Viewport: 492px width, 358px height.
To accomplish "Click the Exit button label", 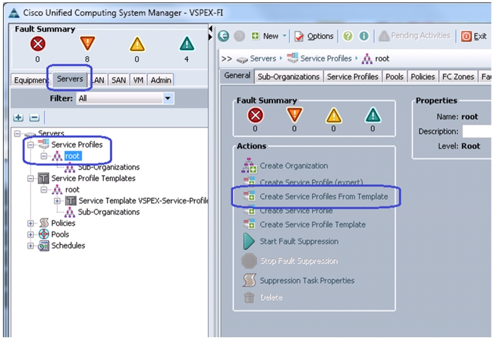I will [480, 36].
